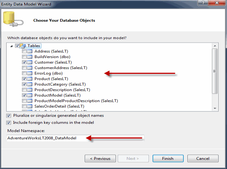Check the CustomerAddress (SalesLT) checkbox

pos(24,68)
